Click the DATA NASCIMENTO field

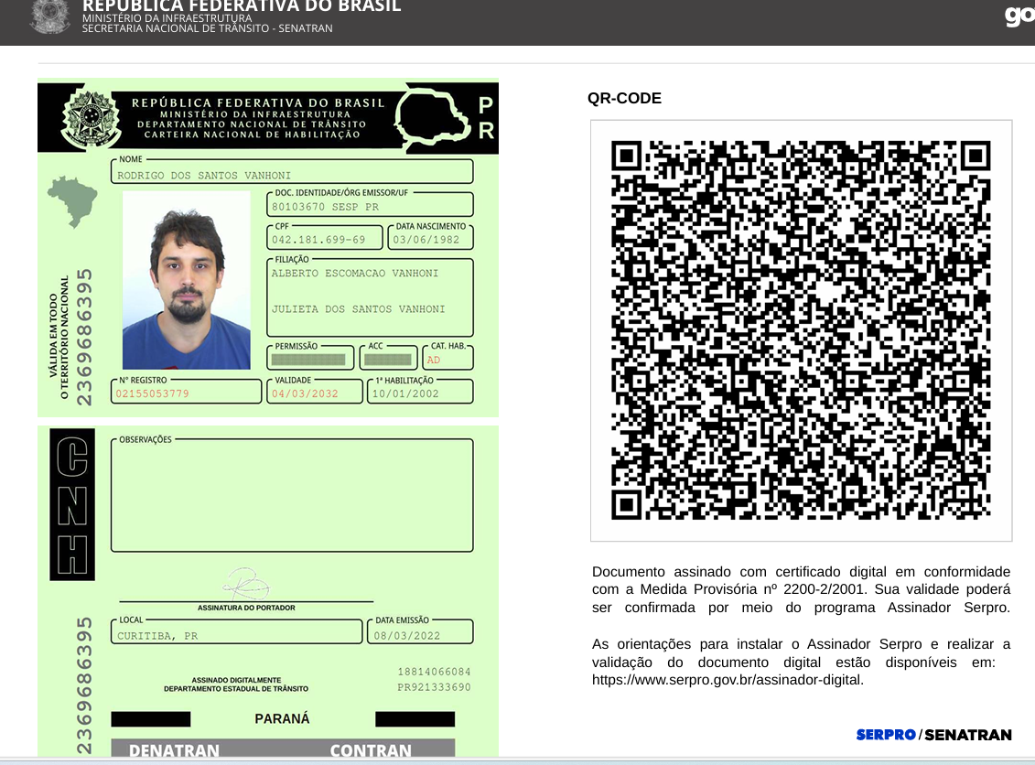tap(430, 237)
